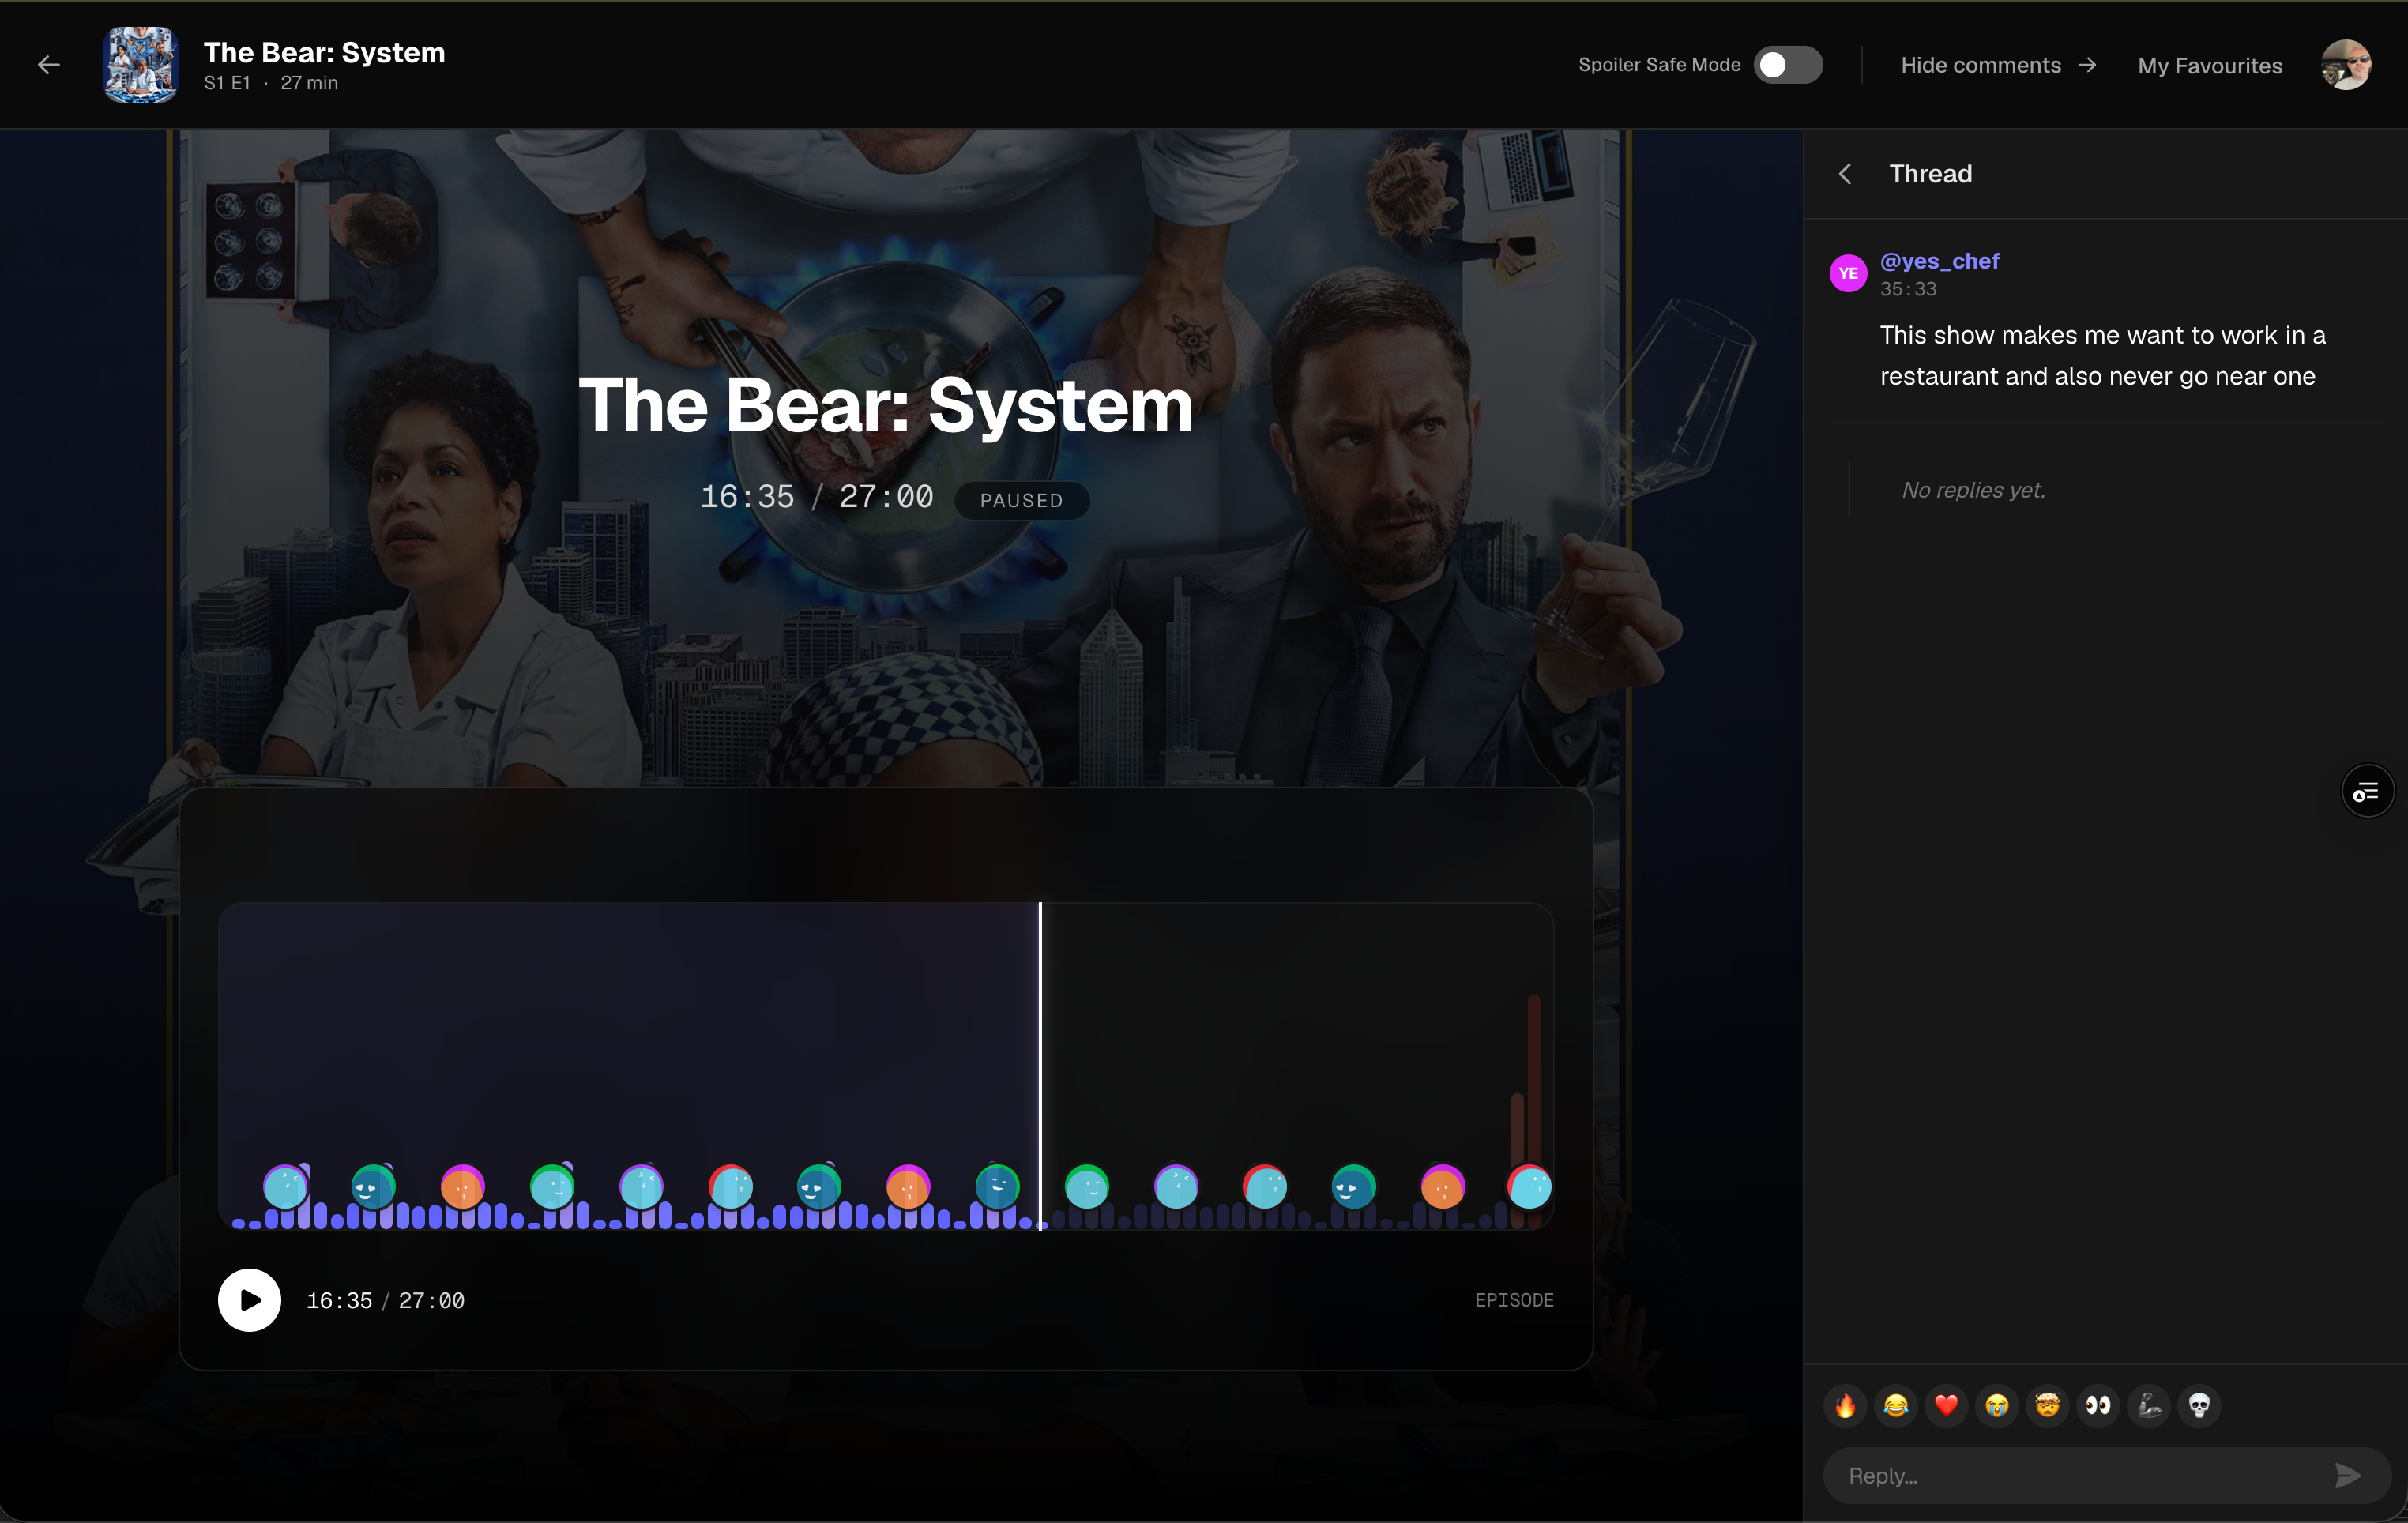Select the yes_chef comment text
This screenshot has width=2408, height=1523.
point(2102,355)
